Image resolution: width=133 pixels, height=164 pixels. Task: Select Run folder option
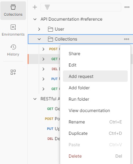click(x=95, y=99)
